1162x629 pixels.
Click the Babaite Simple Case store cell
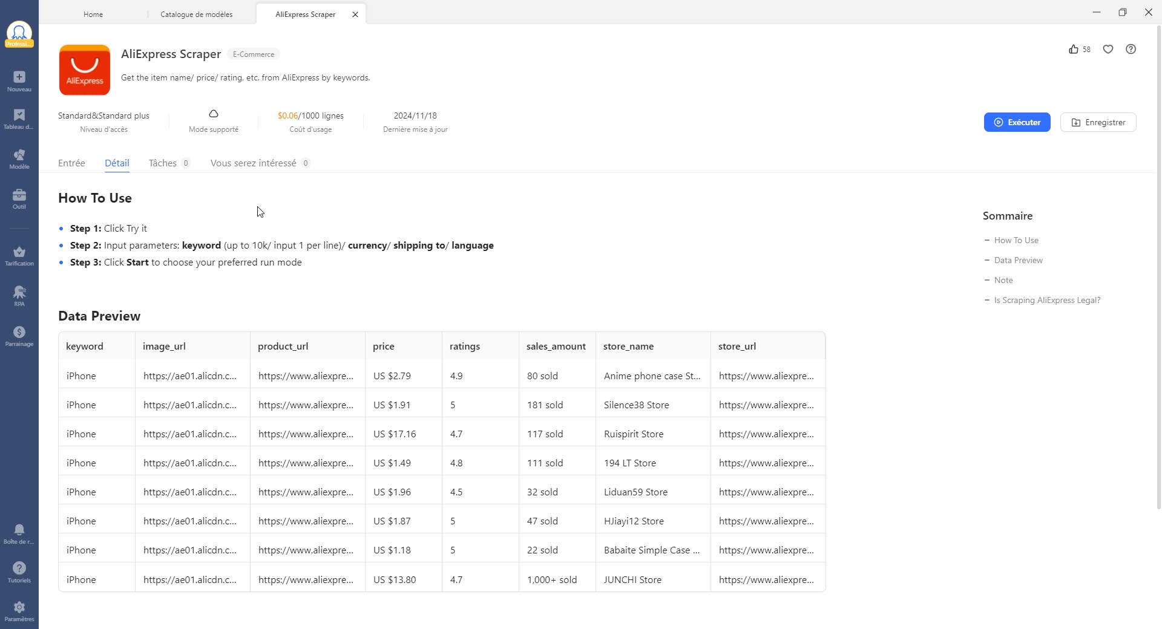point(652,550)
